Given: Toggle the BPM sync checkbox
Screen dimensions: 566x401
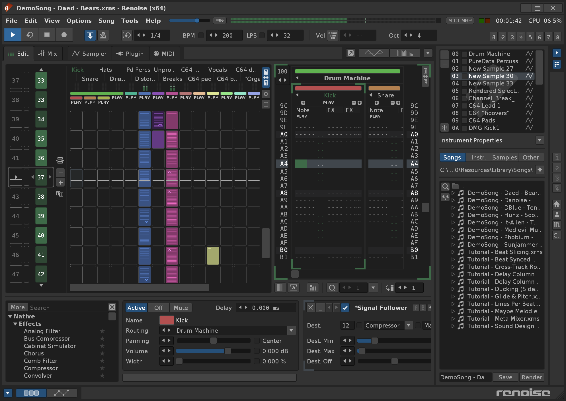Looking at the screenshot, I should [x=201, y=35].
